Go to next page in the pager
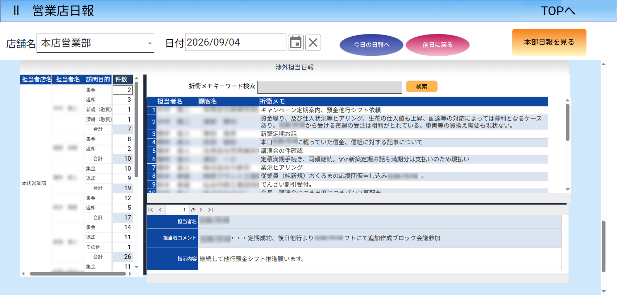The width and height of the screenshot is (617, 295). pyautogui.click(x=201, y=210)
